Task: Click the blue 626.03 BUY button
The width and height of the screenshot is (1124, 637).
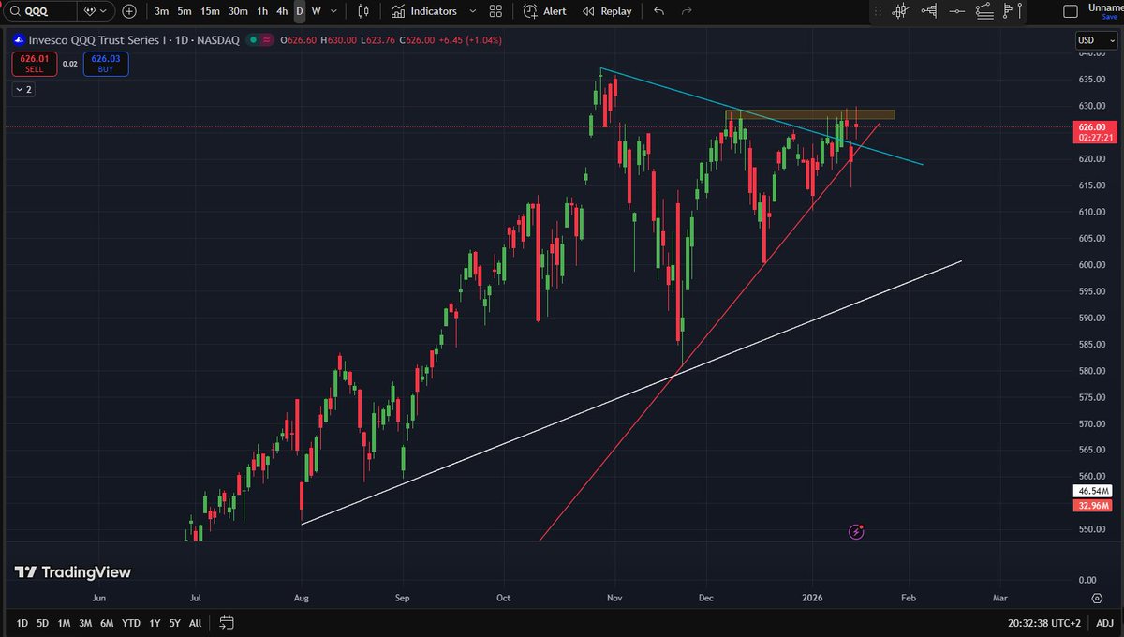Action: (x=105, y=64)
